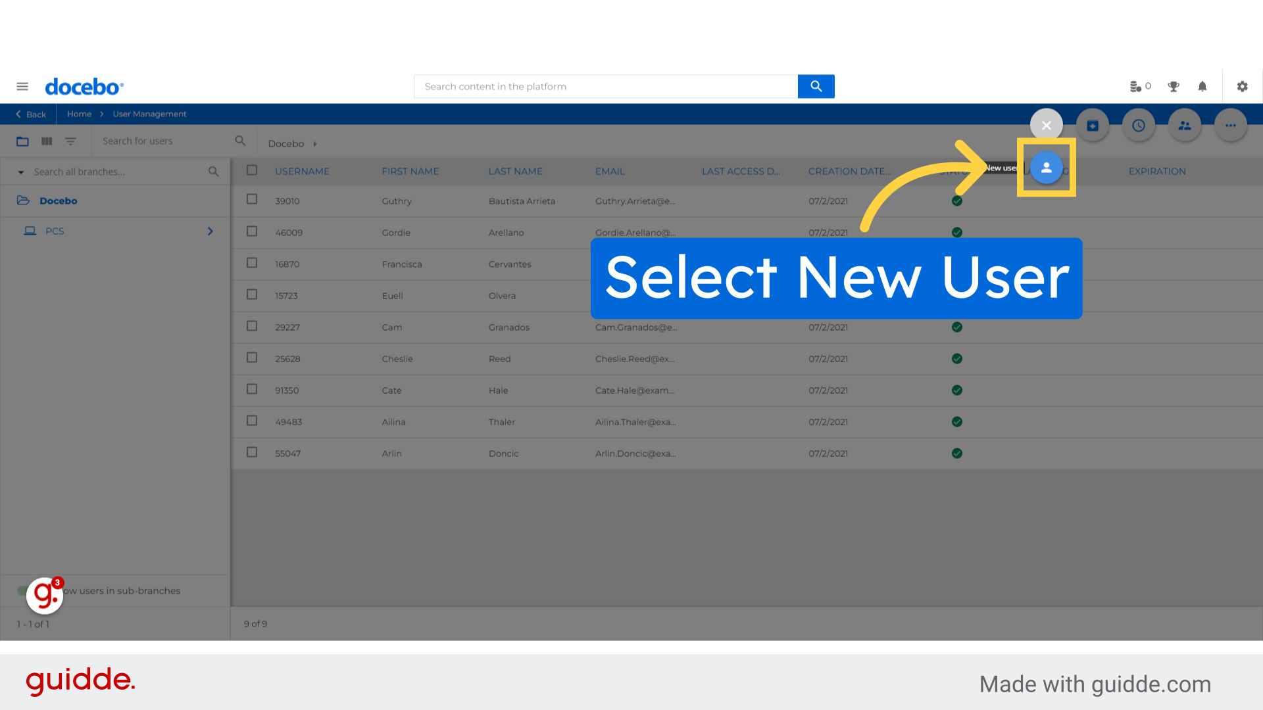Viewport: 1263px width, 710px height.
Task: Click the column view icon
Action: 46,141
